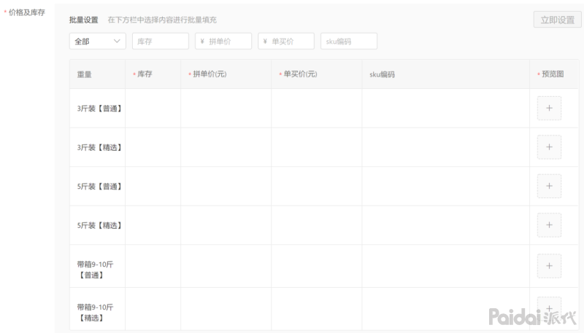Select the 3斤装【精选】 row label
The image size is (584, 333).
coord(99,147)
